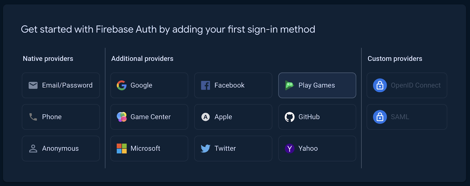Click the Anonymous person icon
This screenshot has width=470, height=186.
[x=33, y=149]
